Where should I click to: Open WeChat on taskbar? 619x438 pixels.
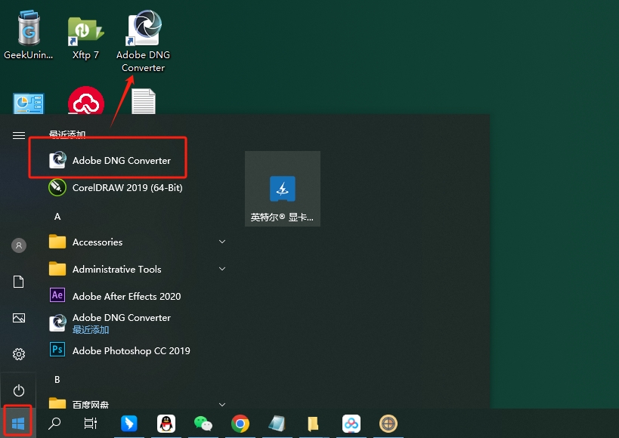point(203,424)
